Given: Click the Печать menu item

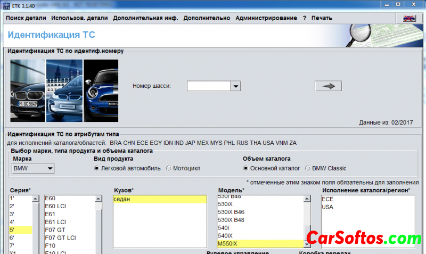Looking at the screenshot, I should pos(322,18).
